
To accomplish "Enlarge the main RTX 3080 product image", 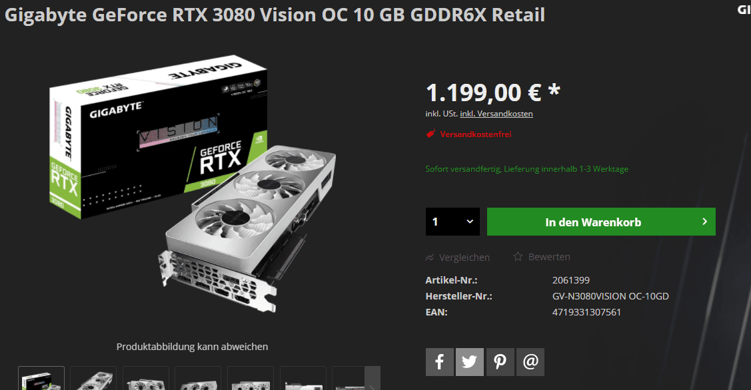I will point(193,184).
